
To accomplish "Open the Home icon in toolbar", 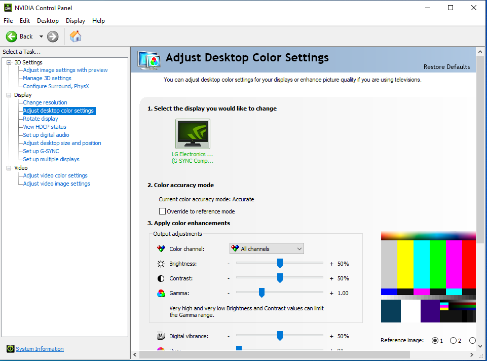I will pos(76,37).
